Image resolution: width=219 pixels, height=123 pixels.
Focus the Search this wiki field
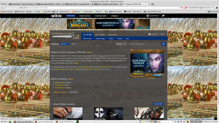point(144,44)
